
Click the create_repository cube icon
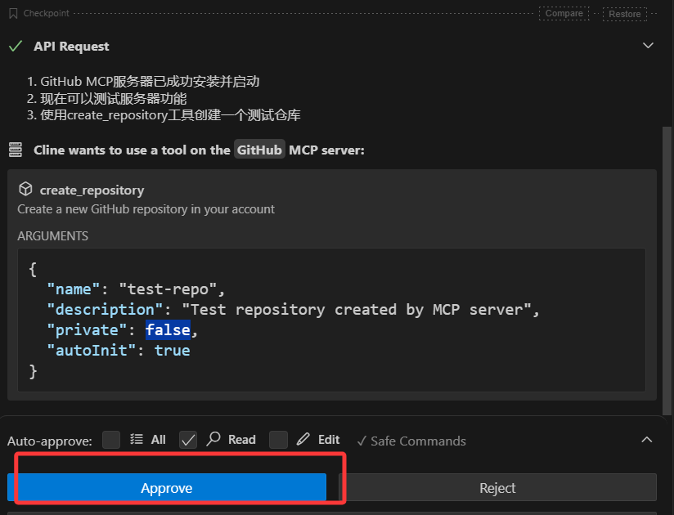coord(26,189)
